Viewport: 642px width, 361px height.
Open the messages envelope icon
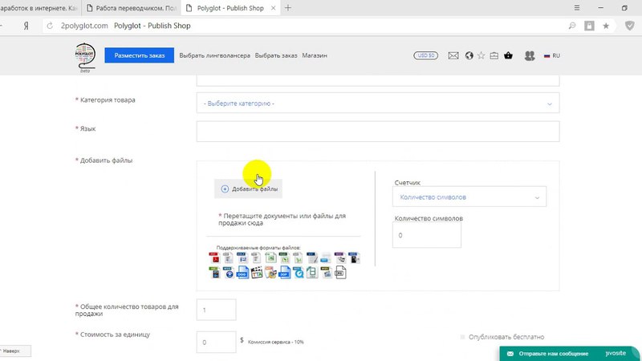pyautogui.click(x=453, y=56)
